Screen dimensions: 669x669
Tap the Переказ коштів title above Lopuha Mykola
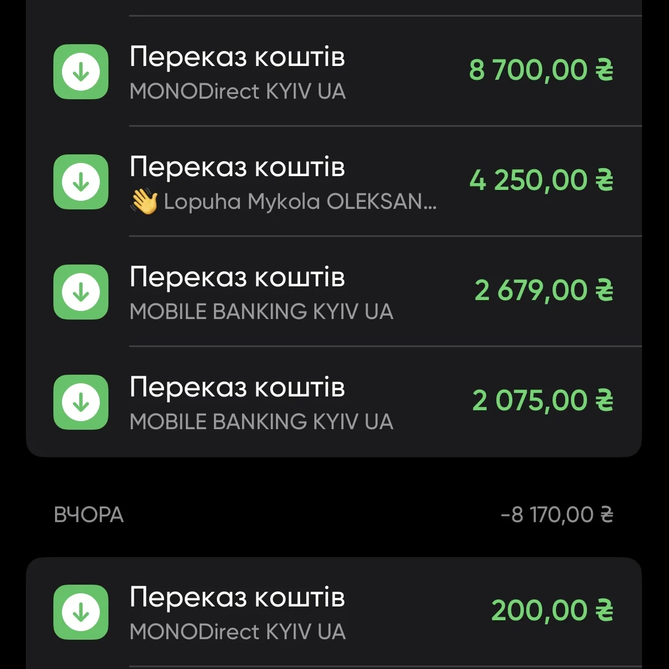coord(238,167)
